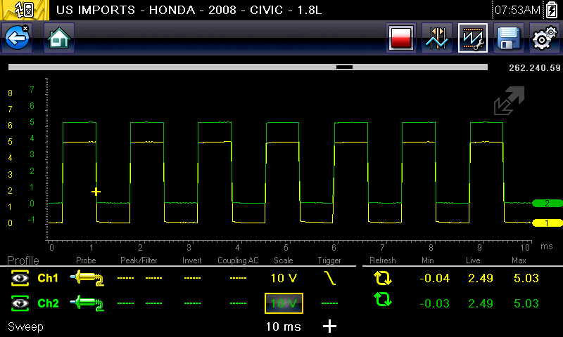Expand the waveform view to full screen
563x337 pixels.
pos(509,100)
